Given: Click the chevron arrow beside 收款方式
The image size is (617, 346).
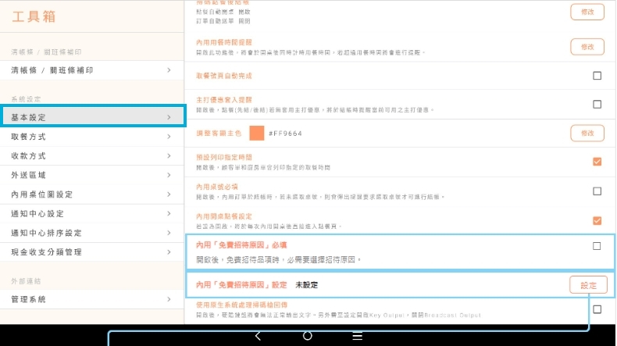Looking at the screenshot, I should tap(169, 156).
